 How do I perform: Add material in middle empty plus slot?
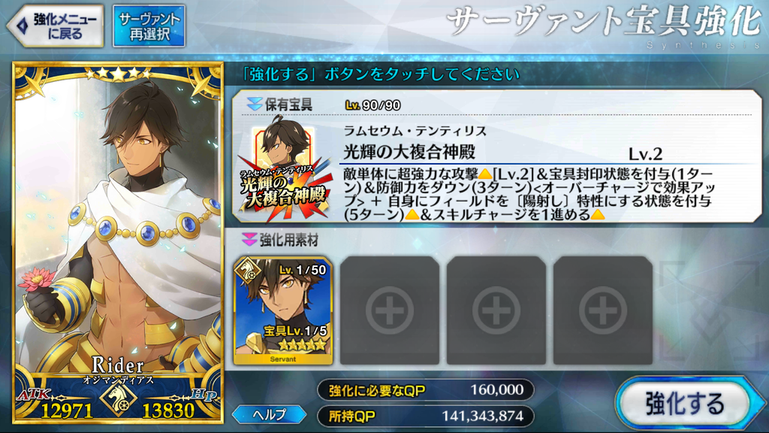(x=496, y=310)
